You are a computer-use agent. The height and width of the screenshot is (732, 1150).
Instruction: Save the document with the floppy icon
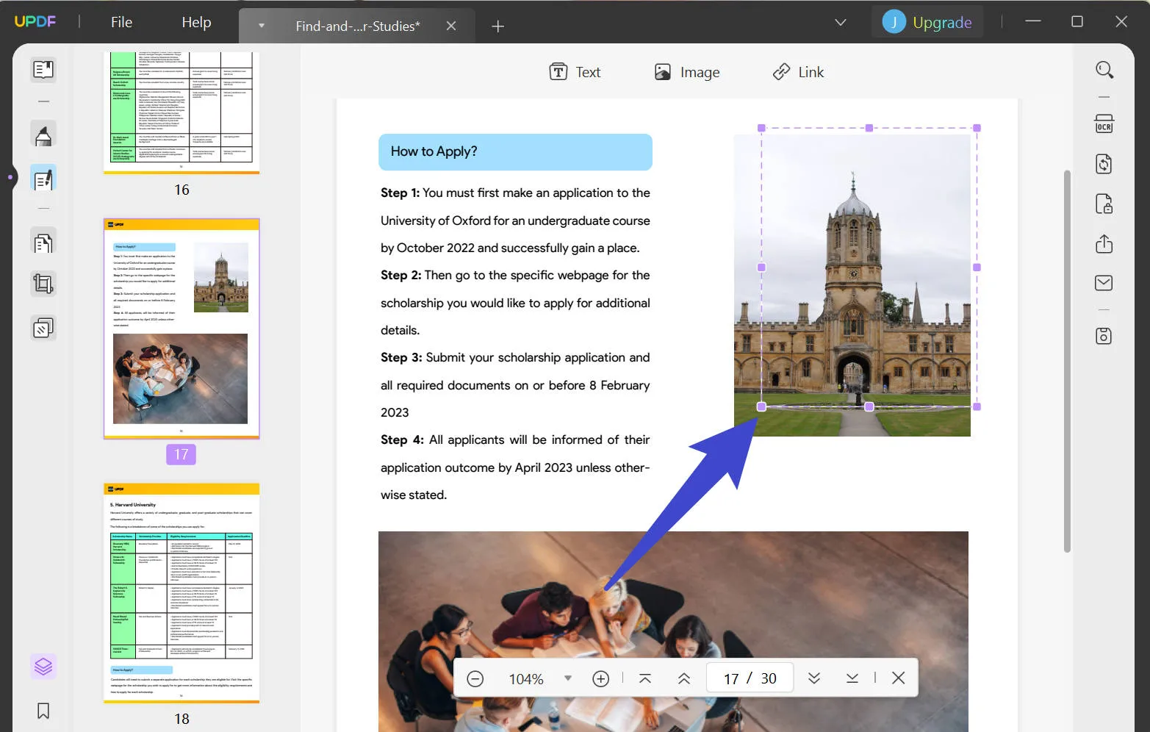coord(1103,336)
